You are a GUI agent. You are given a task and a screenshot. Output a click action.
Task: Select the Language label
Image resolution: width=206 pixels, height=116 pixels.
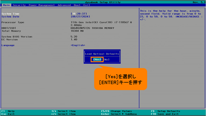(8, 45)
